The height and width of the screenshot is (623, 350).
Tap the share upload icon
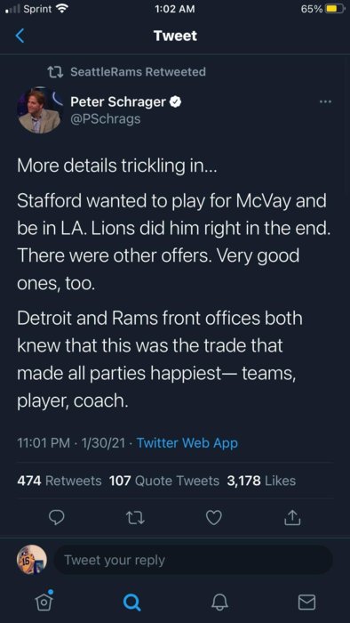(x=291, y=517)
